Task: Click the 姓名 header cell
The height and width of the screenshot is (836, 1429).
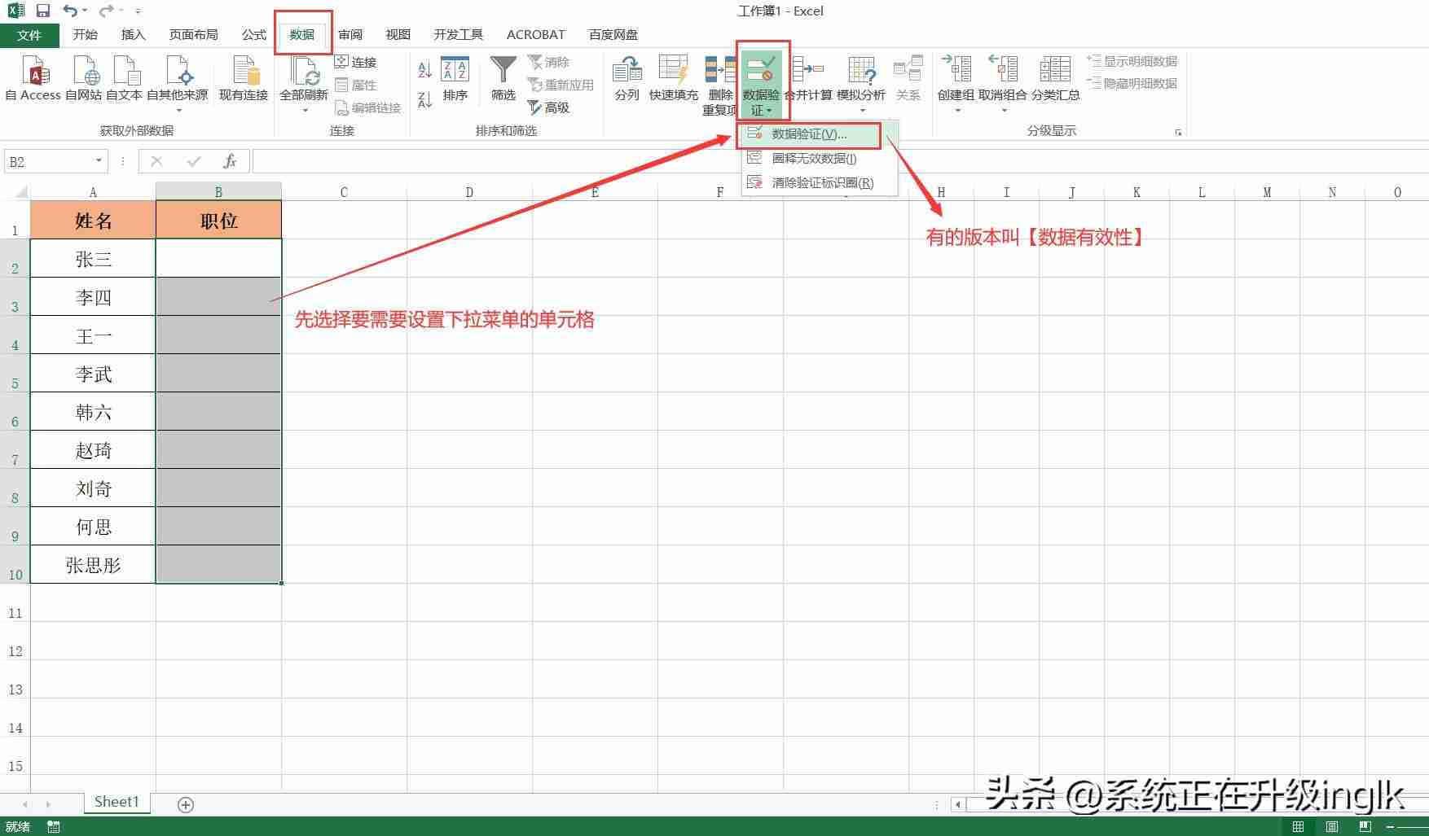Action: [x=93, y=220]
